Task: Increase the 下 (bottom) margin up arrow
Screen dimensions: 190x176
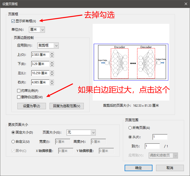Action: (x=52, y=62)
